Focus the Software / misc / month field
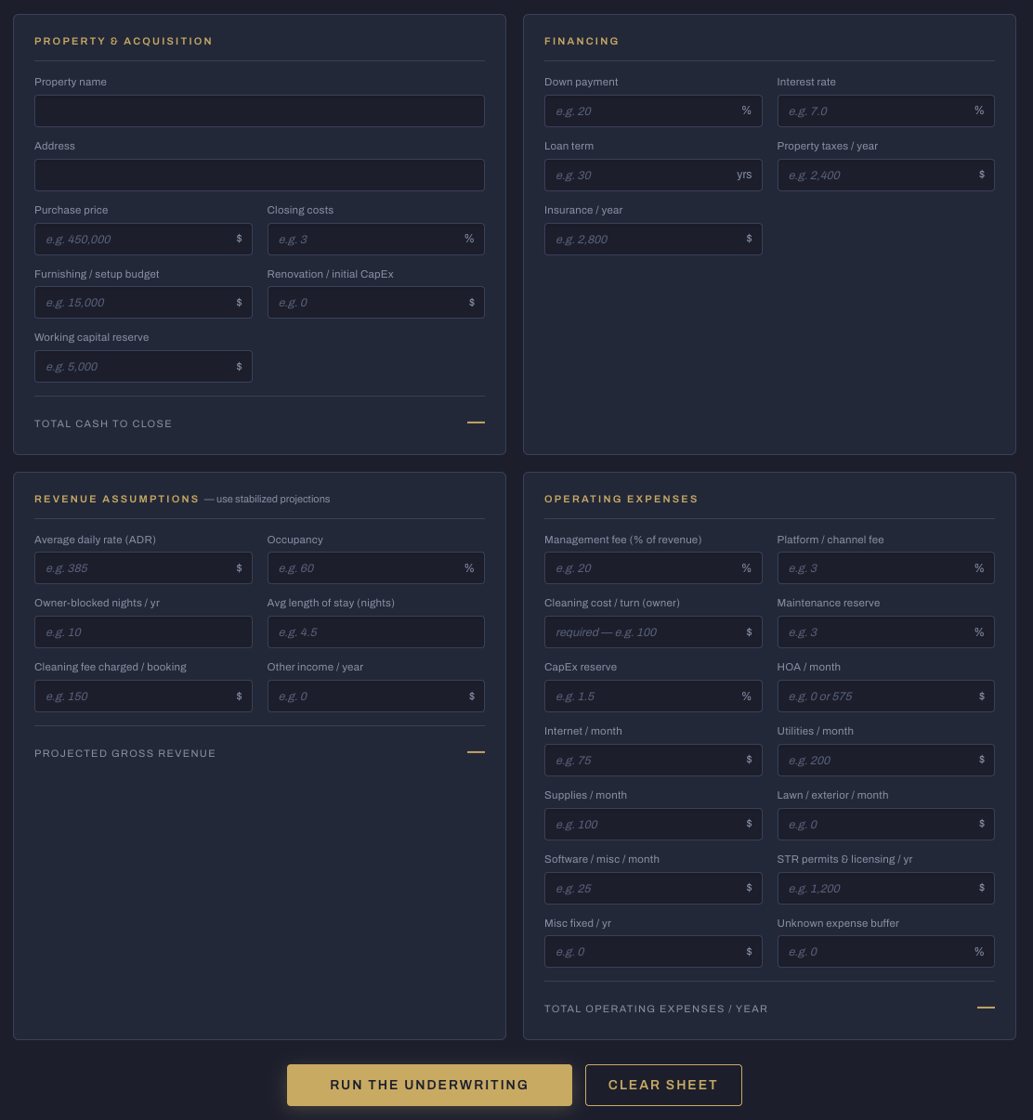 (653, 889)
